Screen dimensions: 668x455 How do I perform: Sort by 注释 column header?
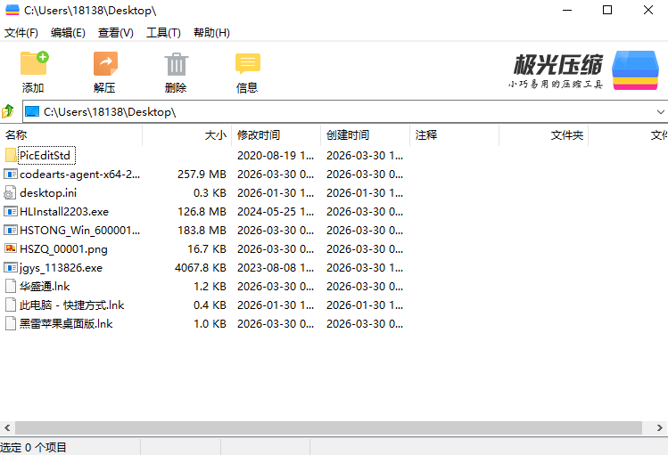454,135
